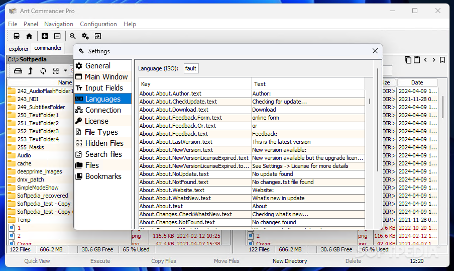Open settings via the gears toolbar icon
454x271 pixels.
pyautogui.click(x=85, y=36)
